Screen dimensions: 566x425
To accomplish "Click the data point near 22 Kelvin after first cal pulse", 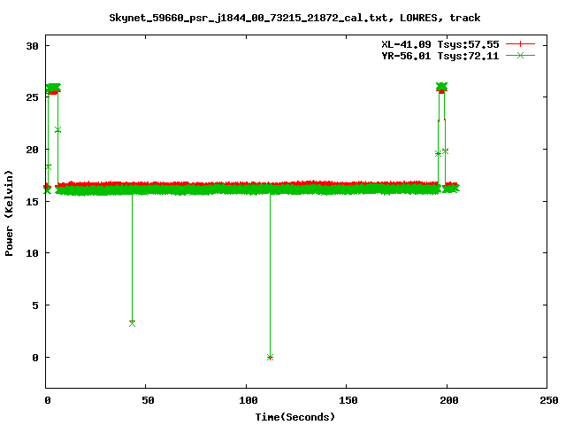I will (x=57, y=130).
